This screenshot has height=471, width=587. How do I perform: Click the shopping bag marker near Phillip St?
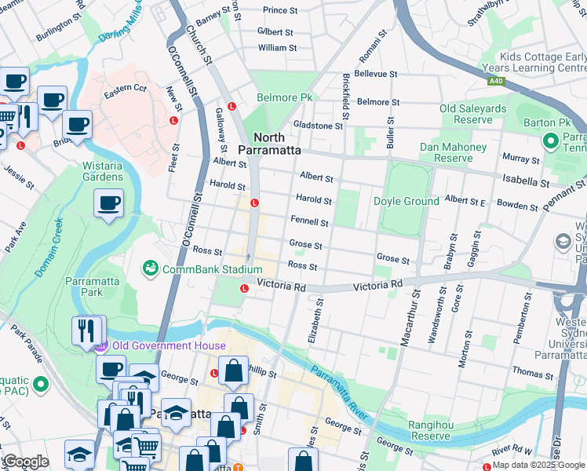point(233,370)
